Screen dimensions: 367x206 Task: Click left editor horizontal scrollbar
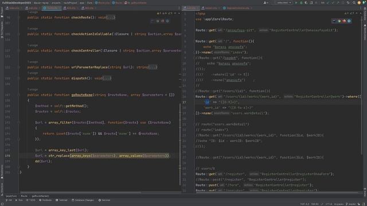(x=81, y=193)
